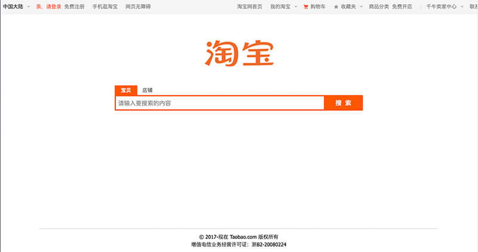The width and height of the screenshot is (478, 252).
Task: Open the 商品分类 link
Action: coord(379,7)
